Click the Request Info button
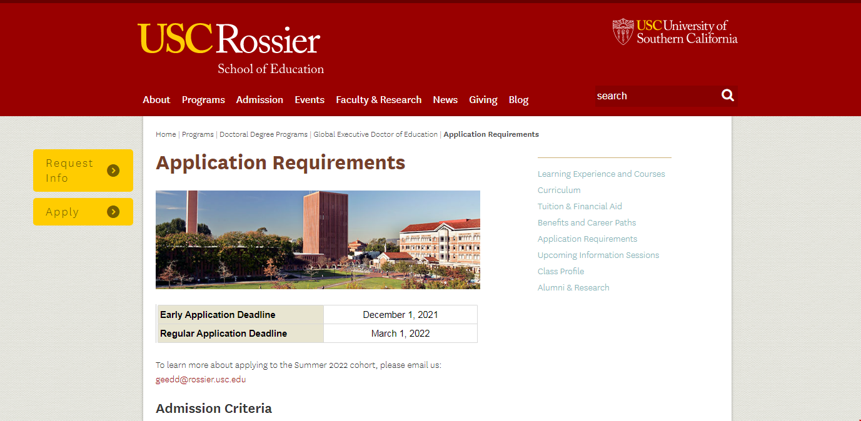861x421 pixels. click(x=83, y=171)
